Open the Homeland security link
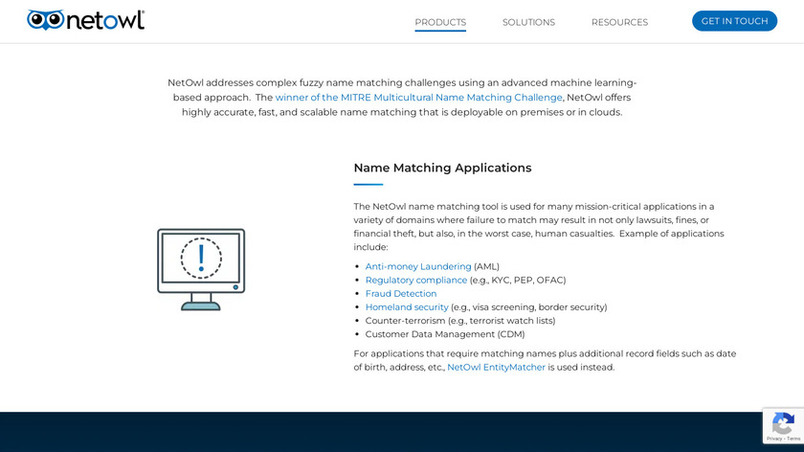 click(407, 306)
